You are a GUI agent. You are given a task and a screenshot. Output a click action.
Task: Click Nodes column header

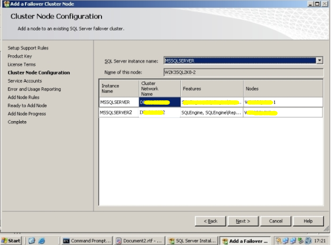[283, 88]
